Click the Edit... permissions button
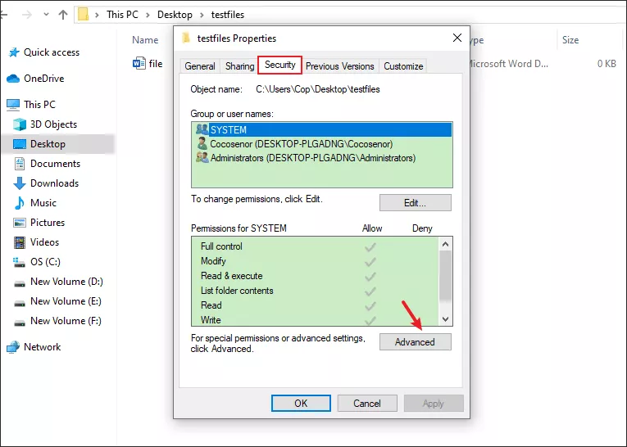This screenshot has width=627, height=447. click(415, 202)
